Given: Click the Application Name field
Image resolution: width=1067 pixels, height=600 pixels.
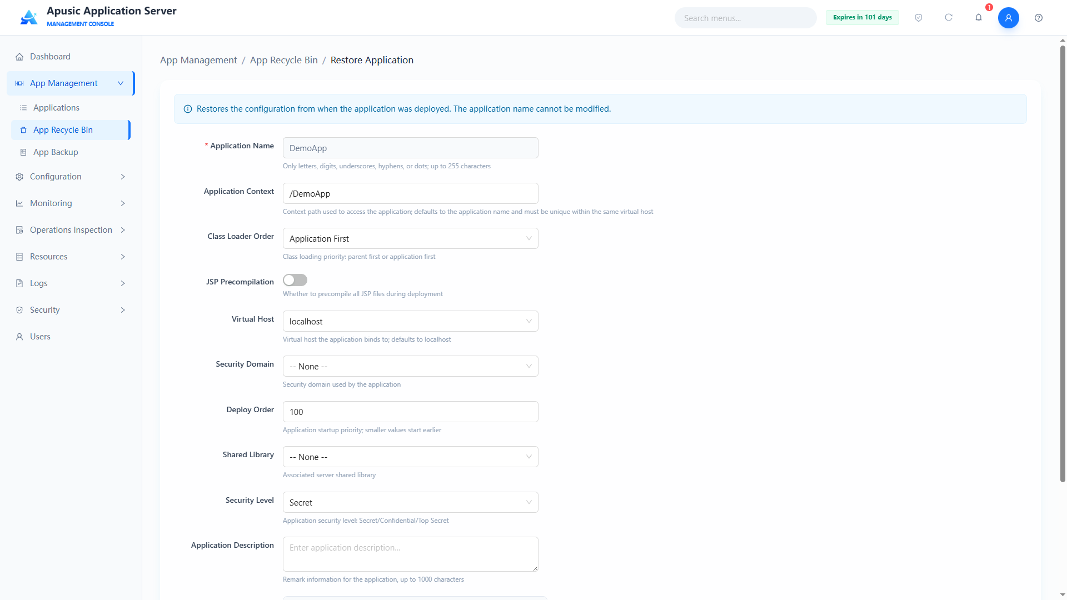Looking at the screenshot, I should [x=410, y=148].
